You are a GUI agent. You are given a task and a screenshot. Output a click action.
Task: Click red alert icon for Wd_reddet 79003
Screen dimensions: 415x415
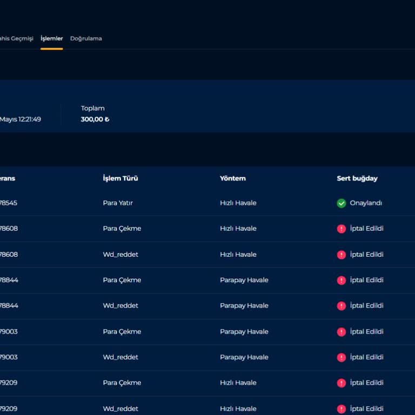coord(341,357)
